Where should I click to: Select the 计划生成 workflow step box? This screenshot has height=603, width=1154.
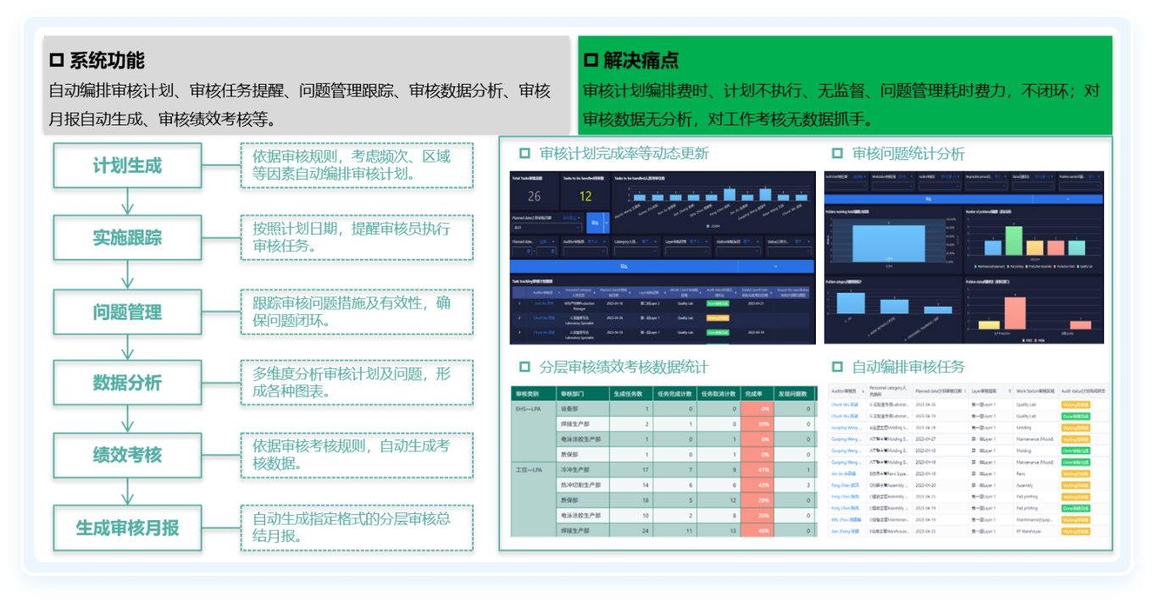pyautogui.click(x=127, y=165)
